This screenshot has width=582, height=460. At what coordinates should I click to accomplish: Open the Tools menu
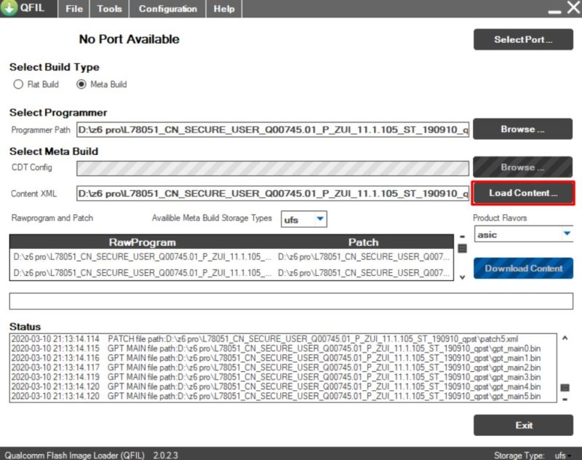[x=109, y=9]
